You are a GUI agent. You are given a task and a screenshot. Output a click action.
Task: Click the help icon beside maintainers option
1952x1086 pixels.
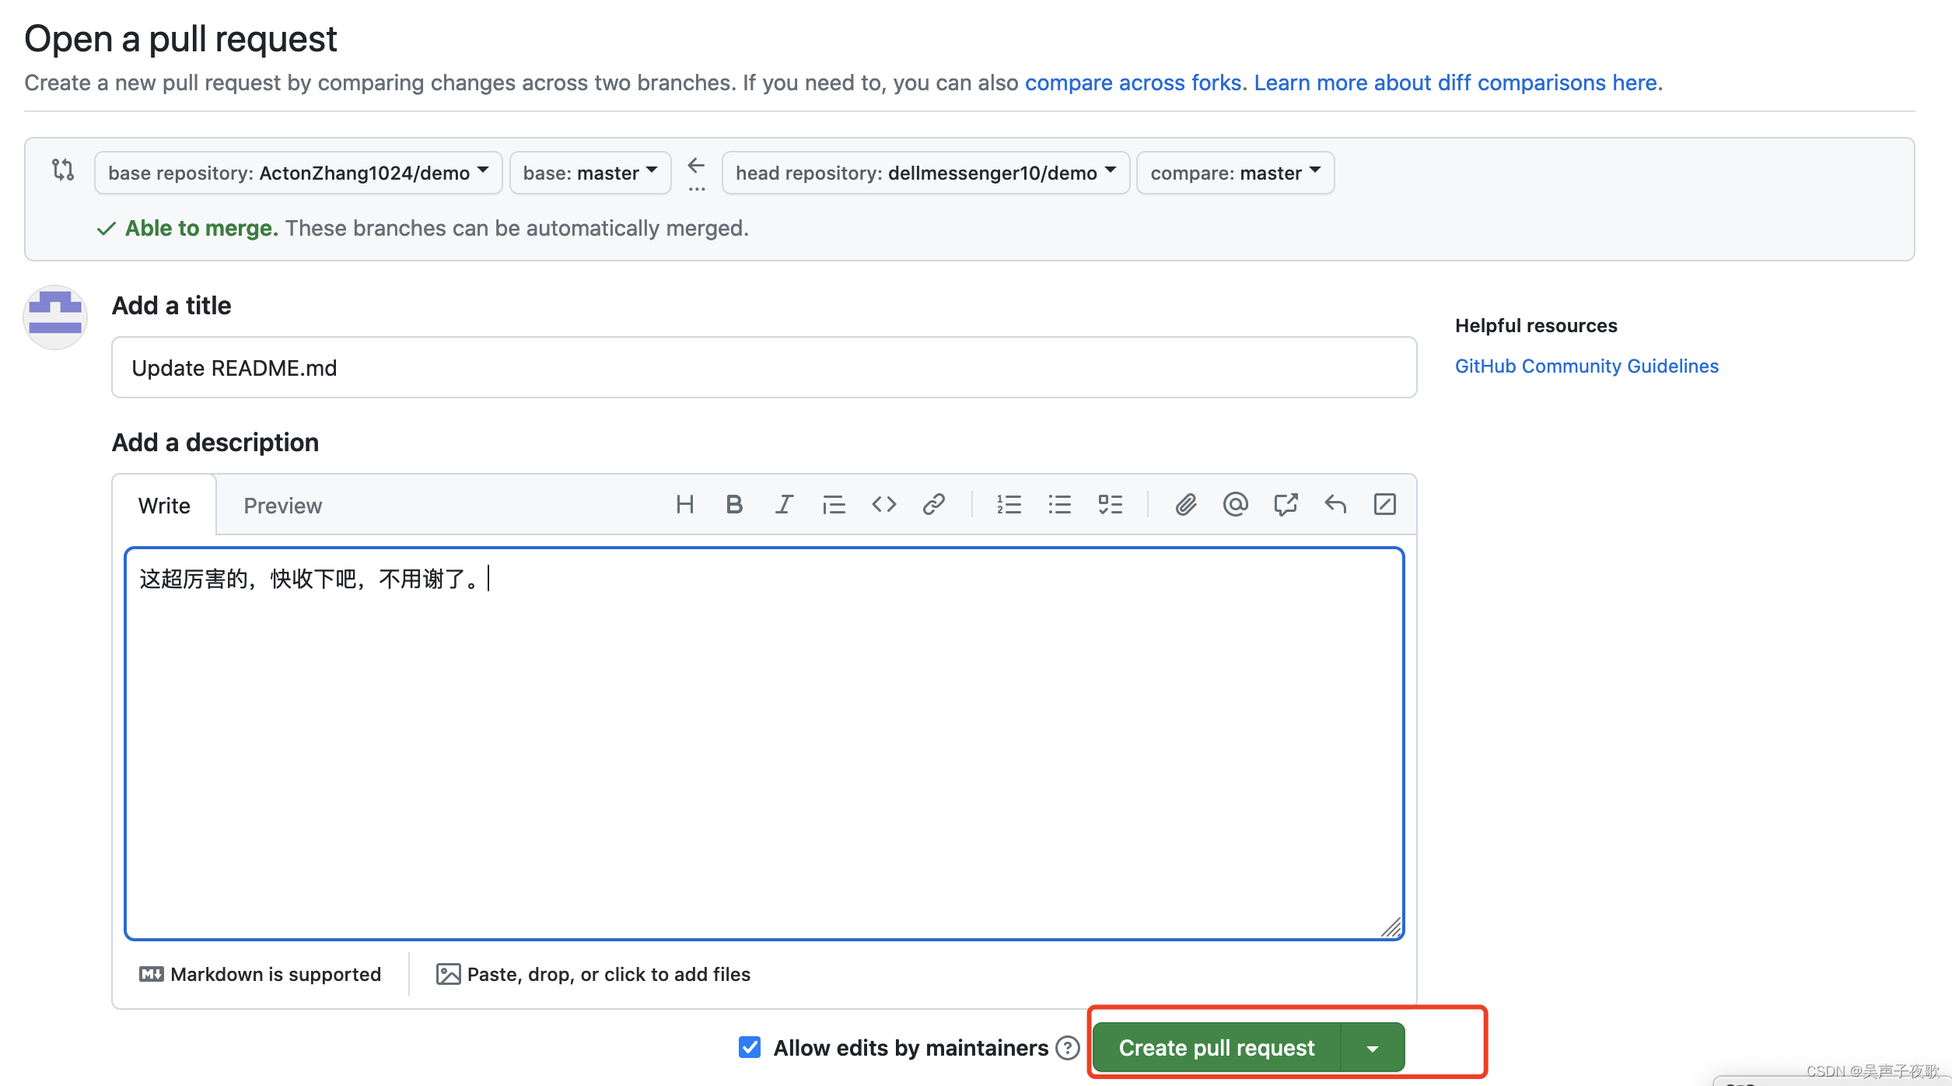1068,1048
